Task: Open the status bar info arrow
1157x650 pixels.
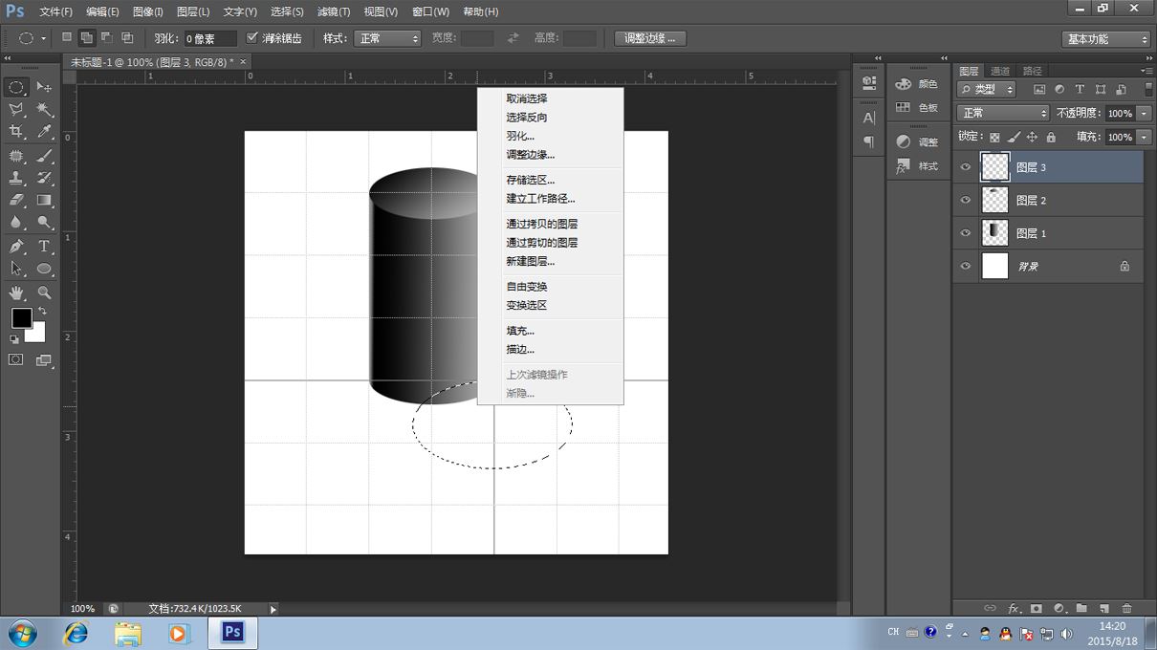Action: tap(273, 609)
